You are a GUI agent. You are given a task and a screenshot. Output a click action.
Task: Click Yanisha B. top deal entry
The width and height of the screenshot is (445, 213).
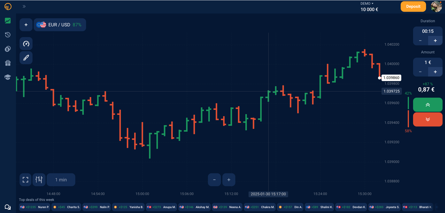[129, 207]
